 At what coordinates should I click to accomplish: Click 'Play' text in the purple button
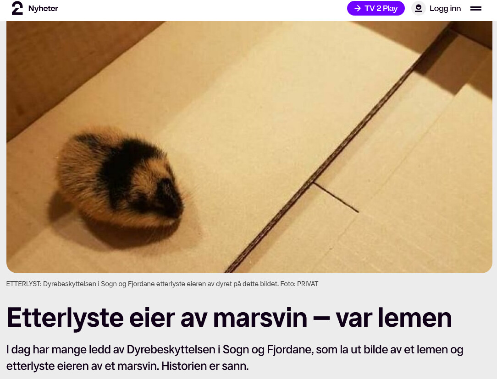coord(390,9)
